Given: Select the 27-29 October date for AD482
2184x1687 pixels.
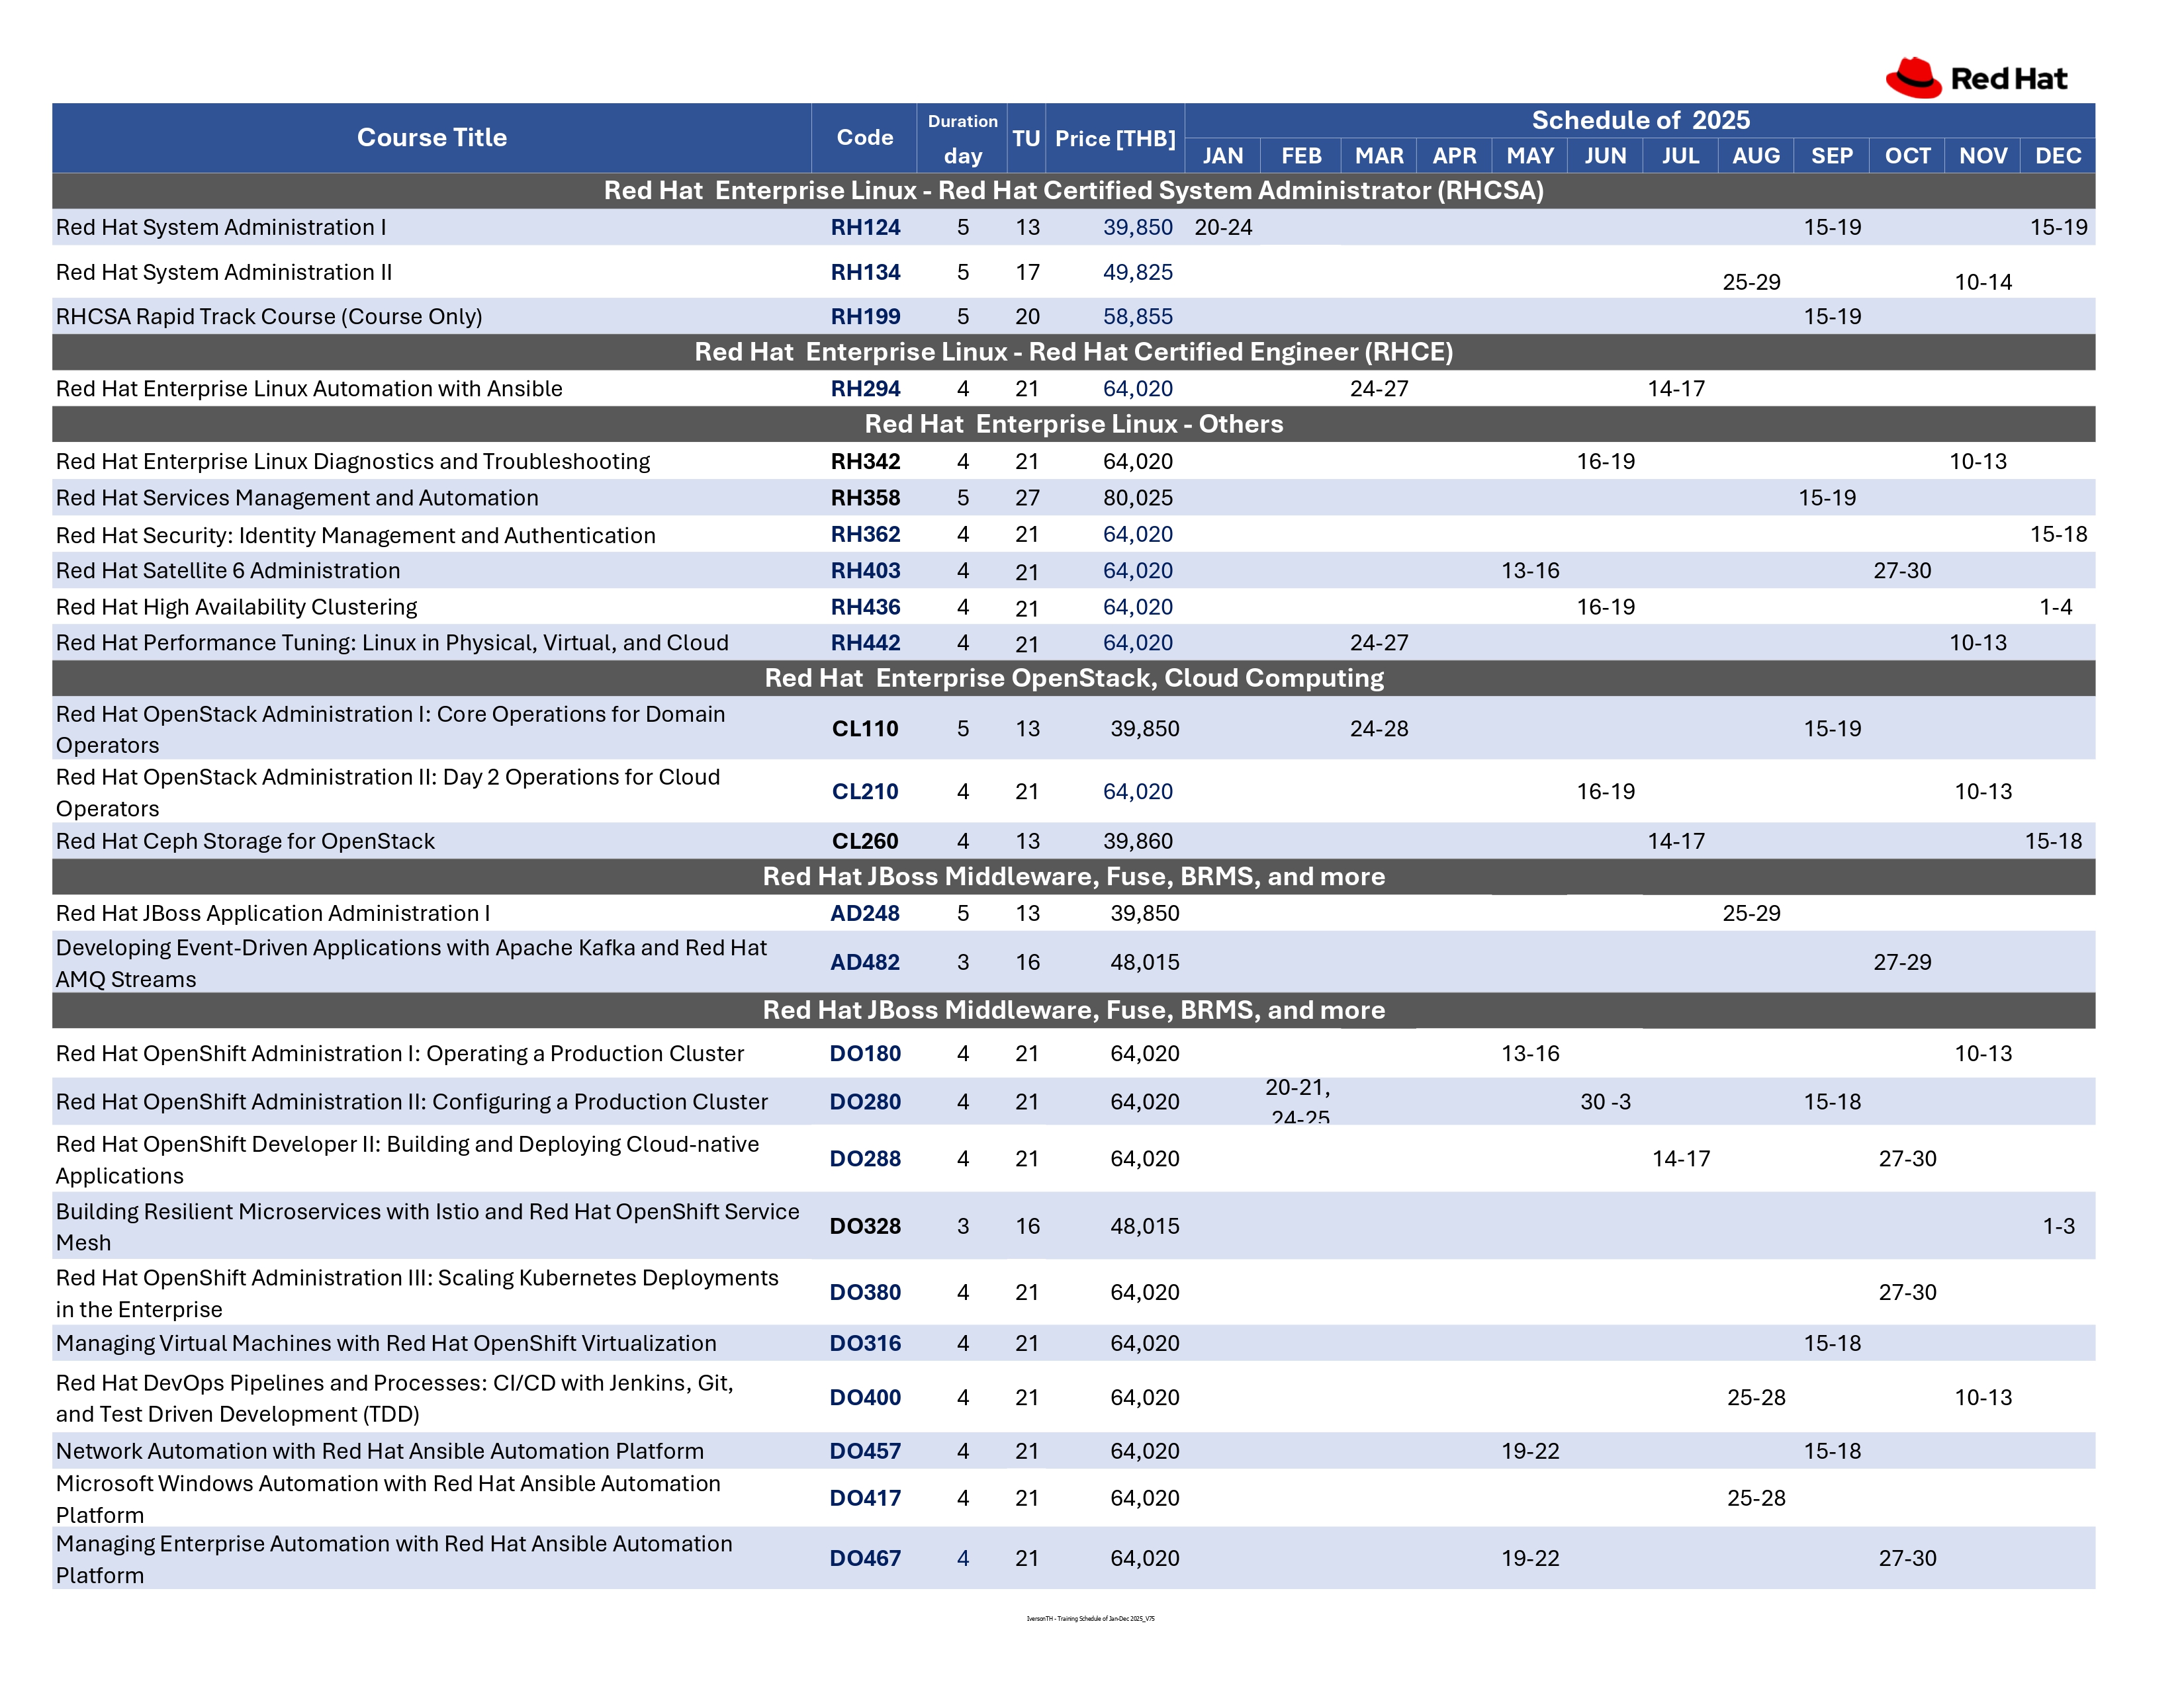Looking at the screenshot, I should pos(1902,963).
